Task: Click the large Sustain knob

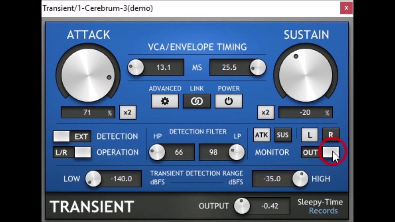Action: pyautogui.click(x=306, y=75)
